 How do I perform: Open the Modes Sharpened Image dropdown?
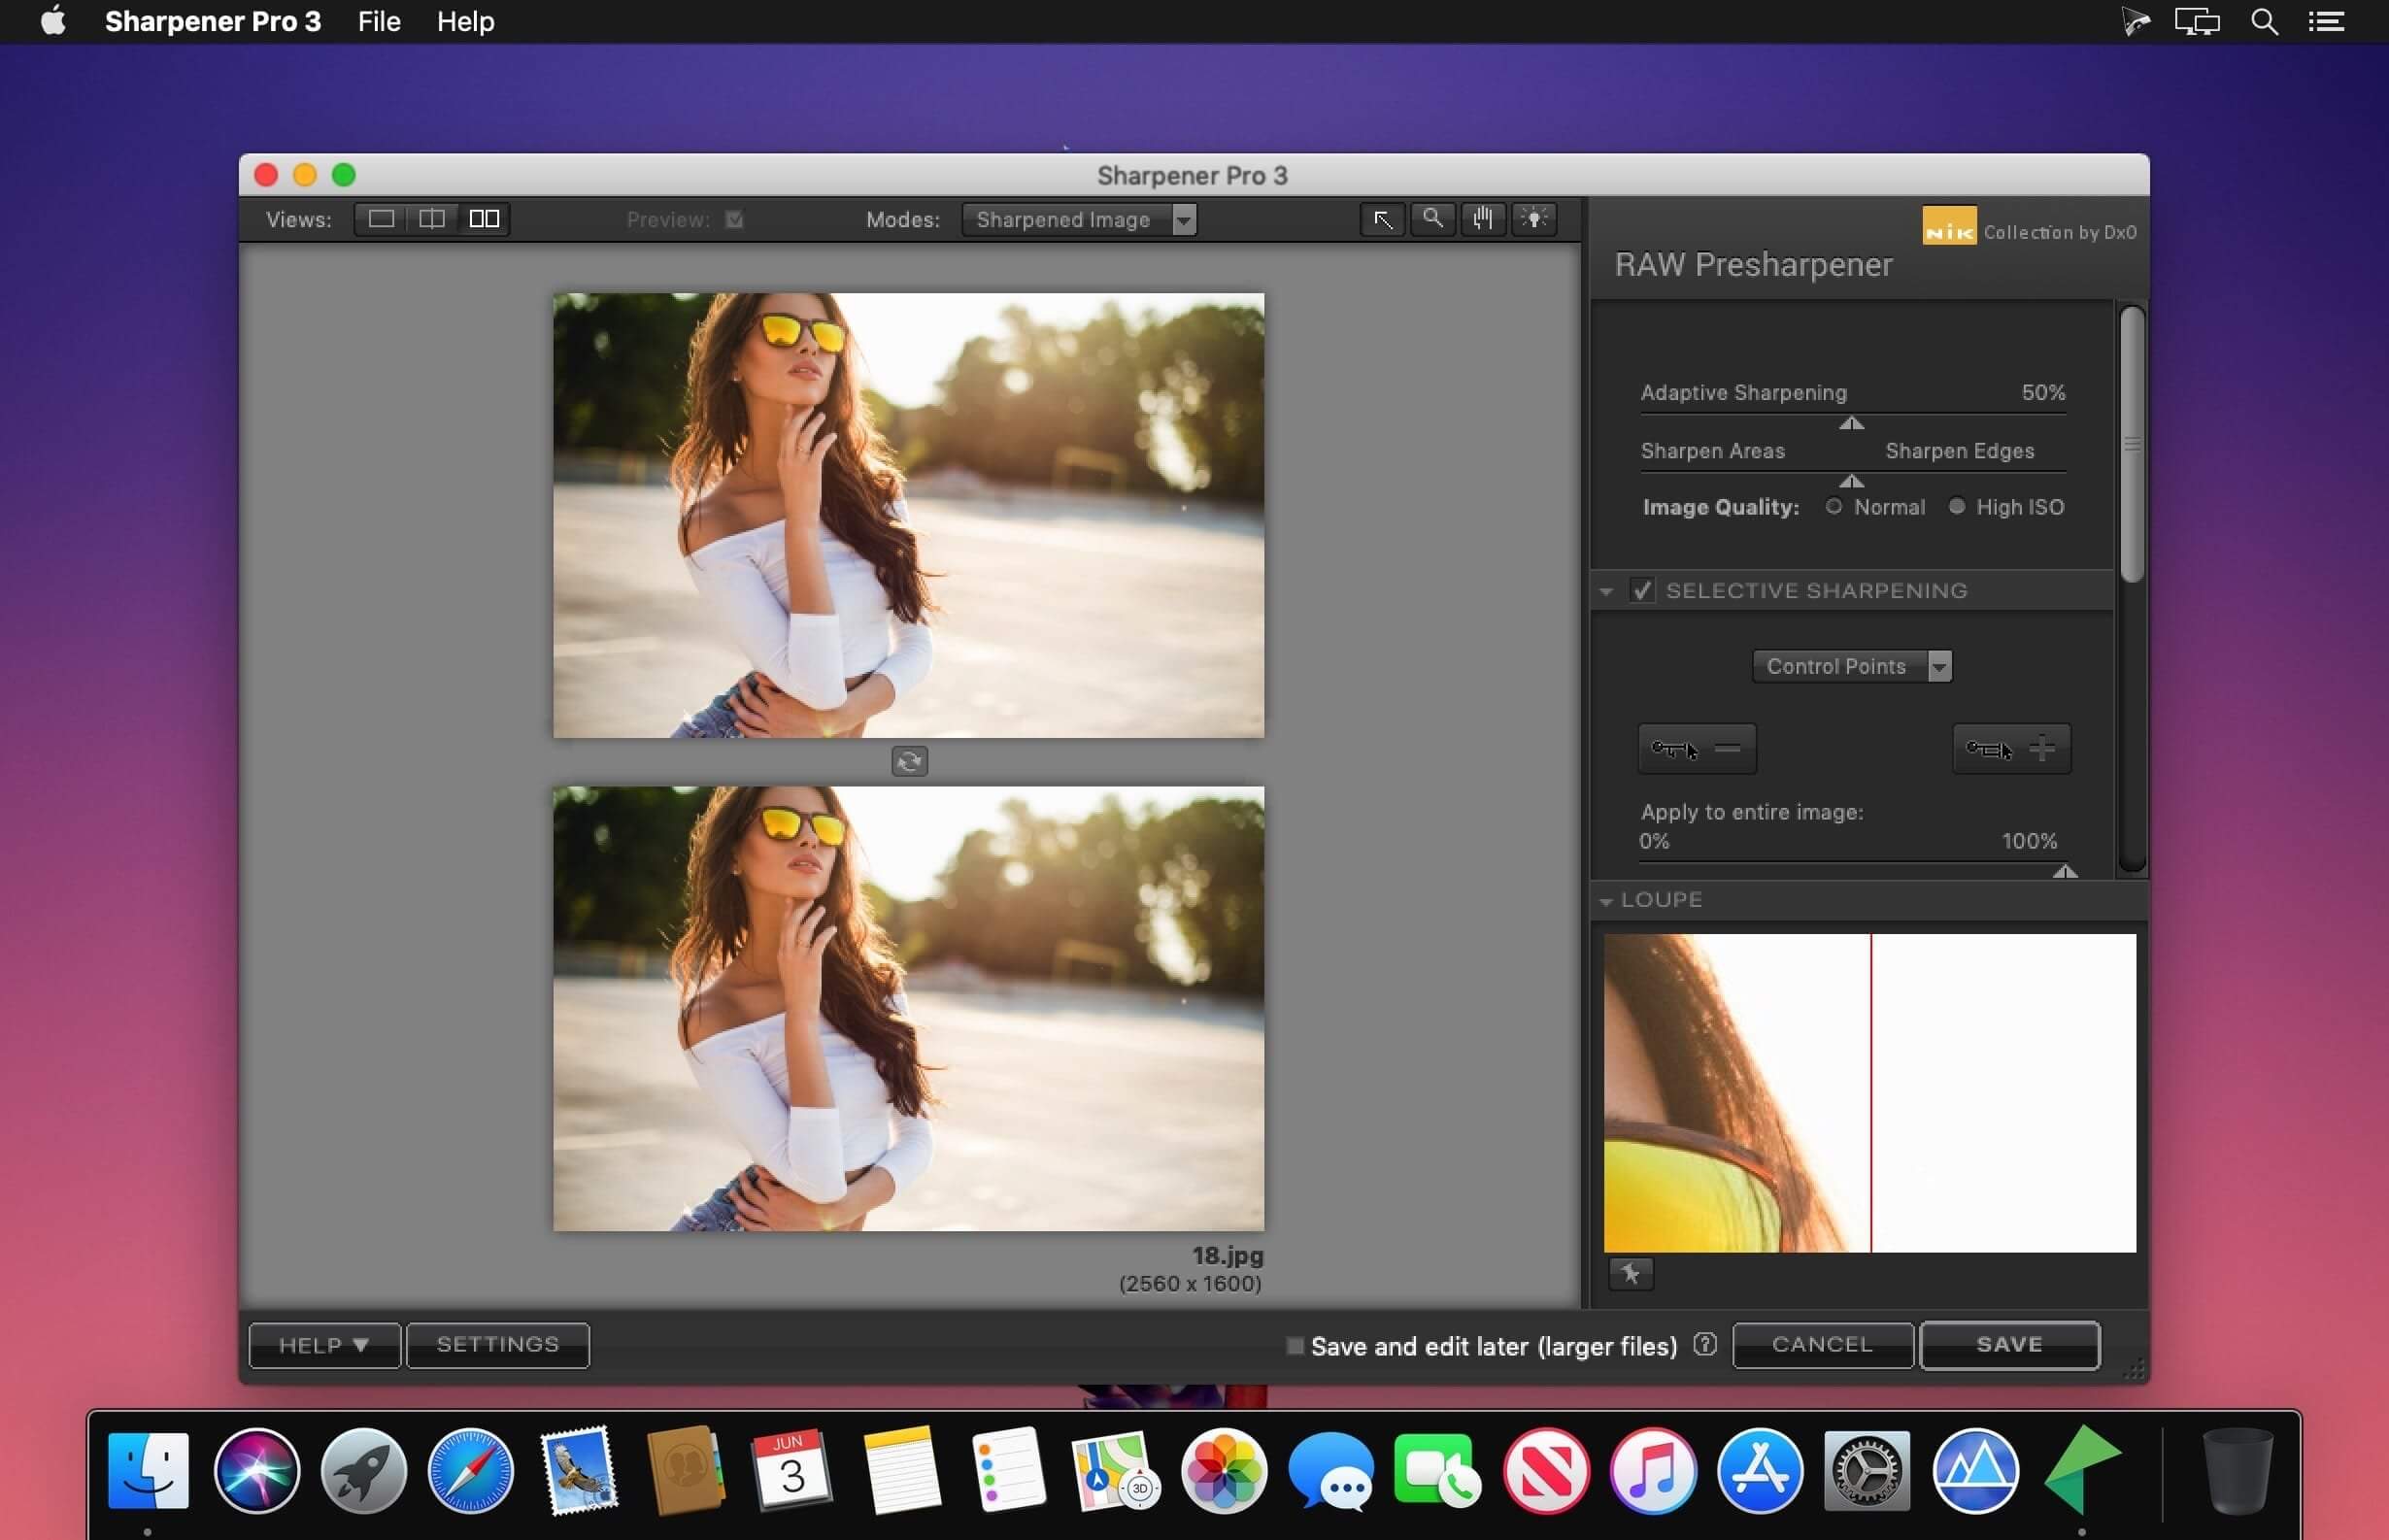click(1079, 220)
